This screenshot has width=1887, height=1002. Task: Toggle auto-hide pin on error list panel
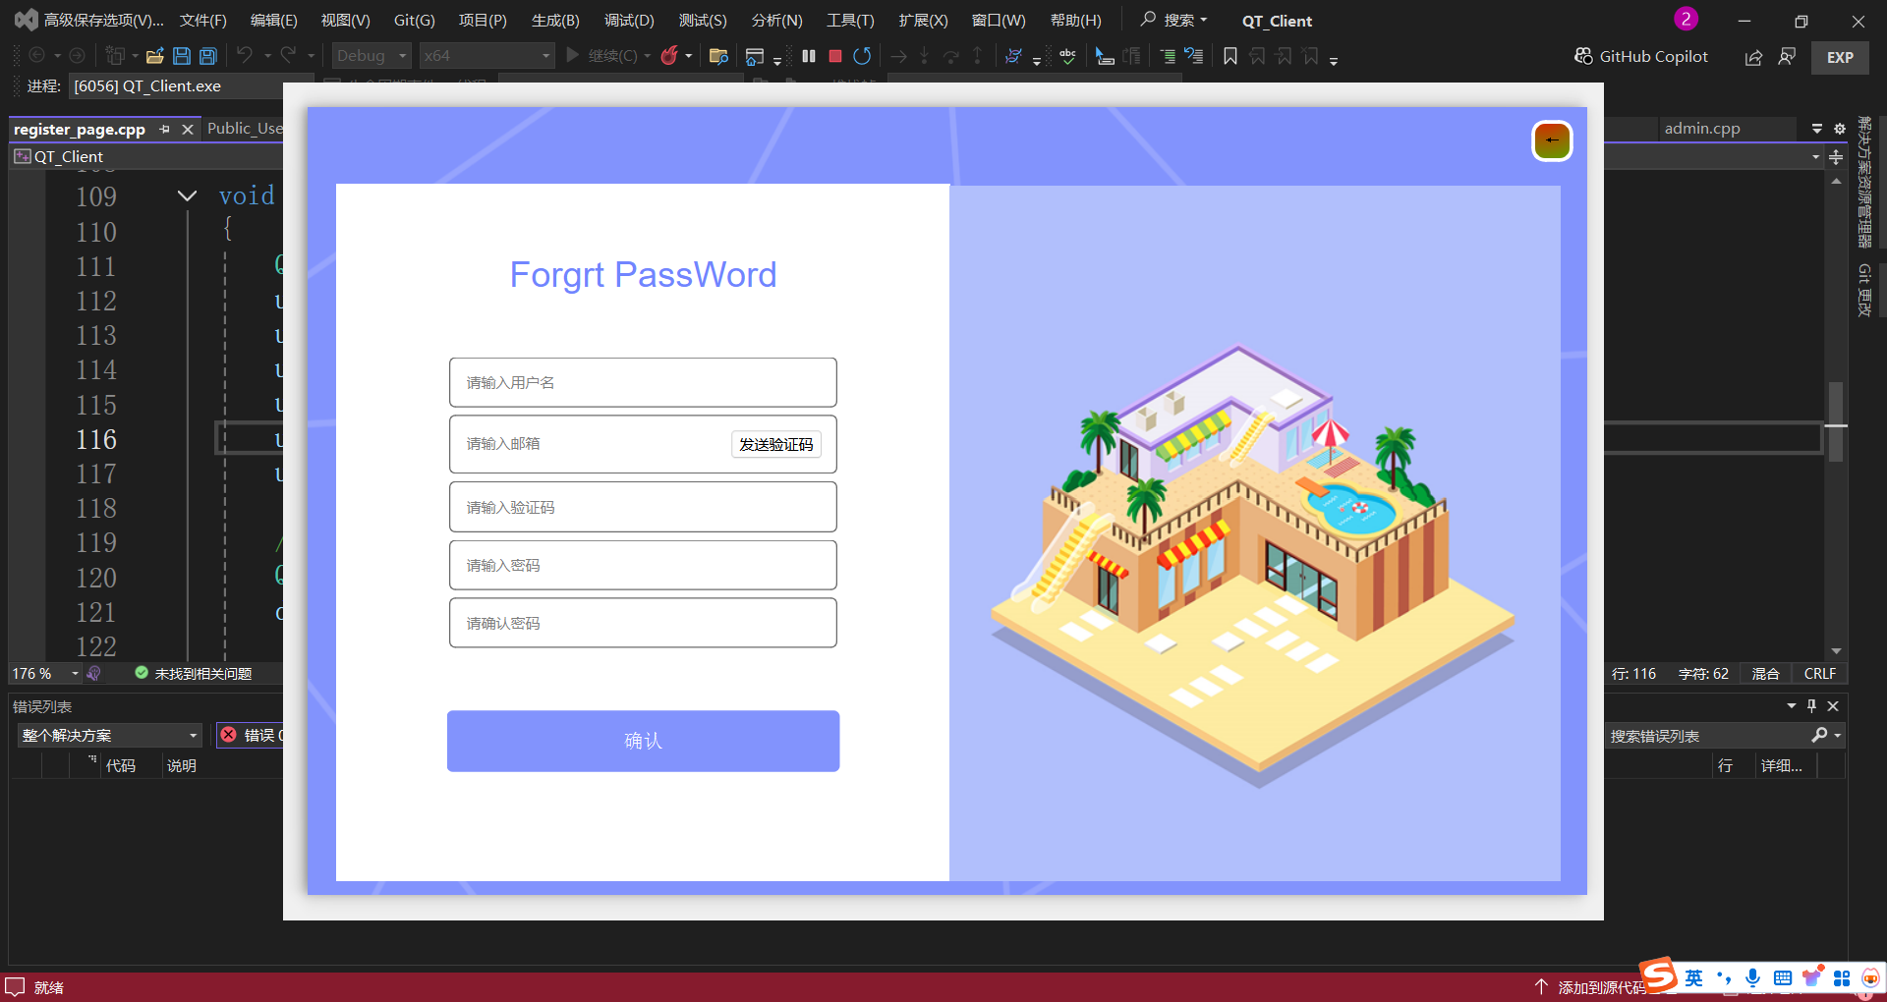pos(1811,705)
